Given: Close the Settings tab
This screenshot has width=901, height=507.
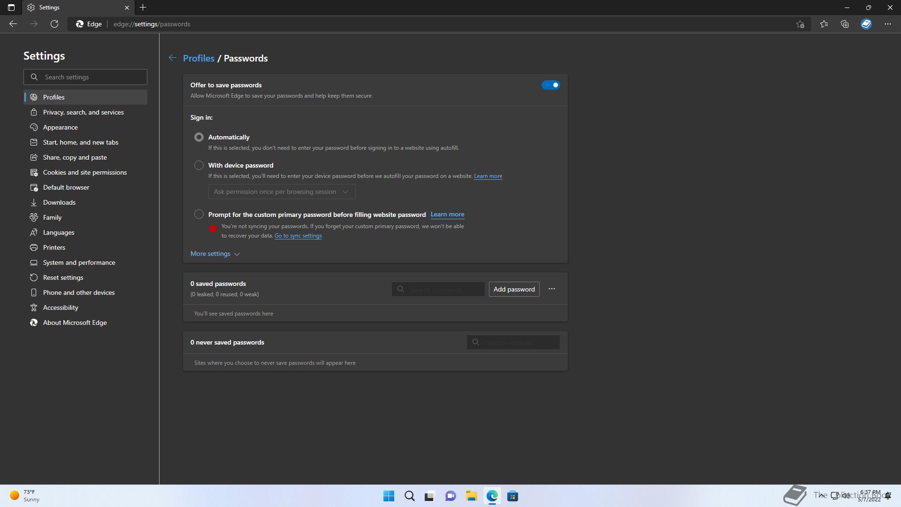Looking at the screenshot, I should 127,8.
